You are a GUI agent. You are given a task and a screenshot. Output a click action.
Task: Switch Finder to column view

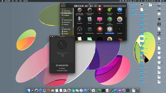click(80, 6)
